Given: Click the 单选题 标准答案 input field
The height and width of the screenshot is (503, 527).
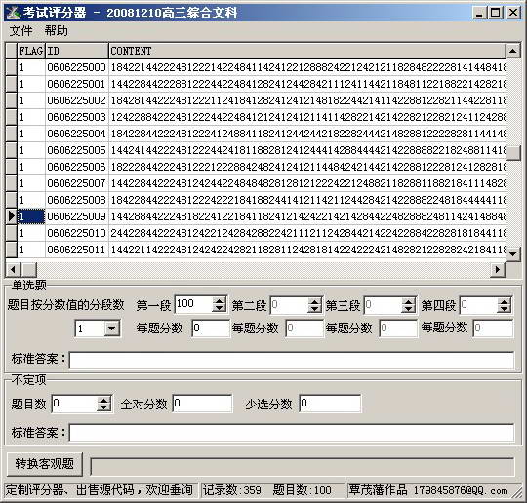Looking at the screenshot, I should point(292,360).
